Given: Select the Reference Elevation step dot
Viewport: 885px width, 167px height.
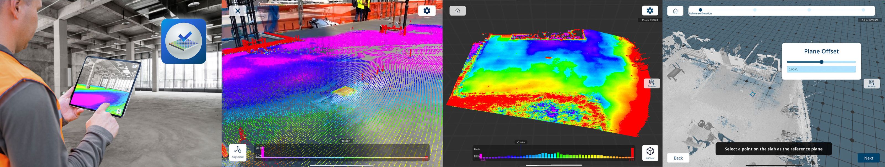Looking at the screenshot, I should [x=700, y=10].
